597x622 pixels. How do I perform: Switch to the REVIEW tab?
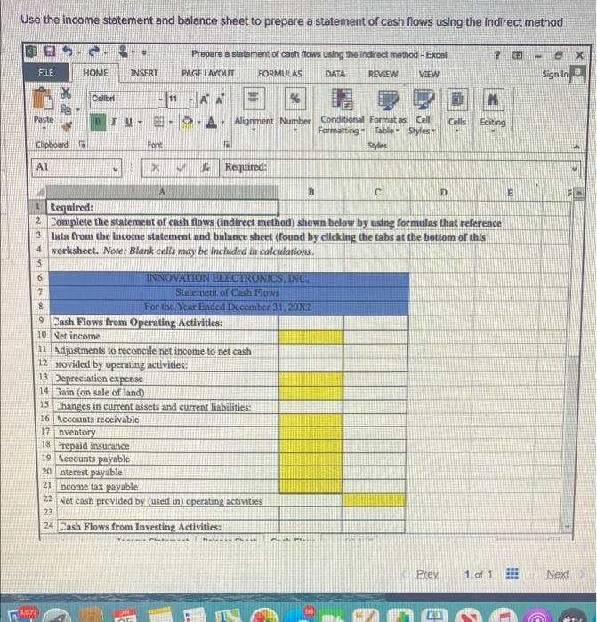(383, 74)
